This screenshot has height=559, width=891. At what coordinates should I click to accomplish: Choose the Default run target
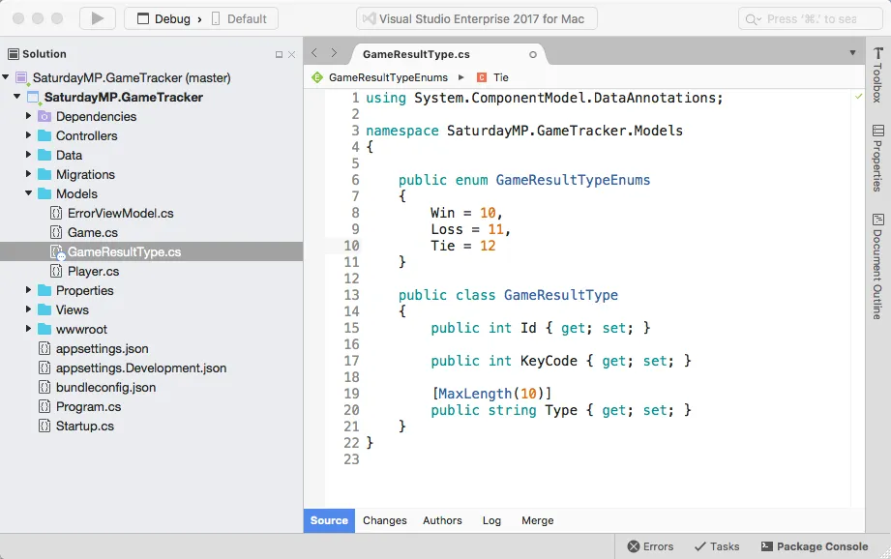[239, 18]
